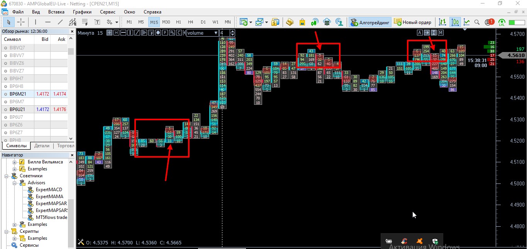This screenshot has width=527, height=249.
Task: Select the BP6M21 symbol row
Action: click(x=35, y=94)
